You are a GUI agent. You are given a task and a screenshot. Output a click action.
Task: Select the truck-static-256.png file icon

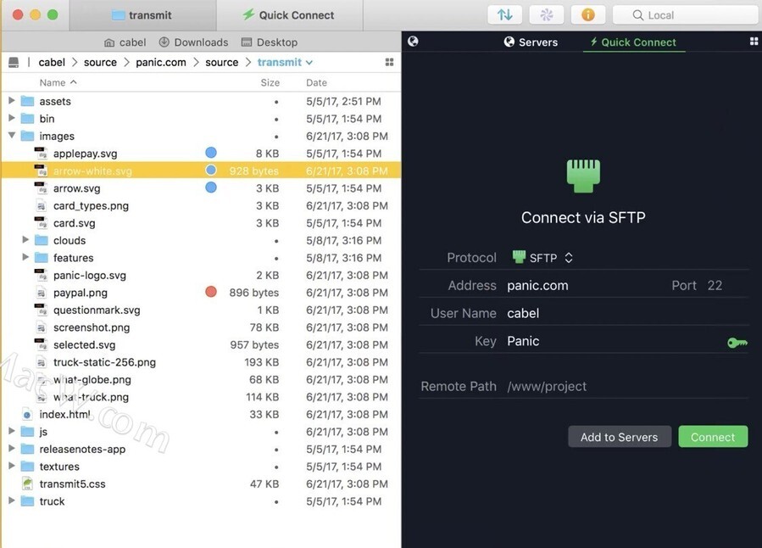[x=42, y=362]
